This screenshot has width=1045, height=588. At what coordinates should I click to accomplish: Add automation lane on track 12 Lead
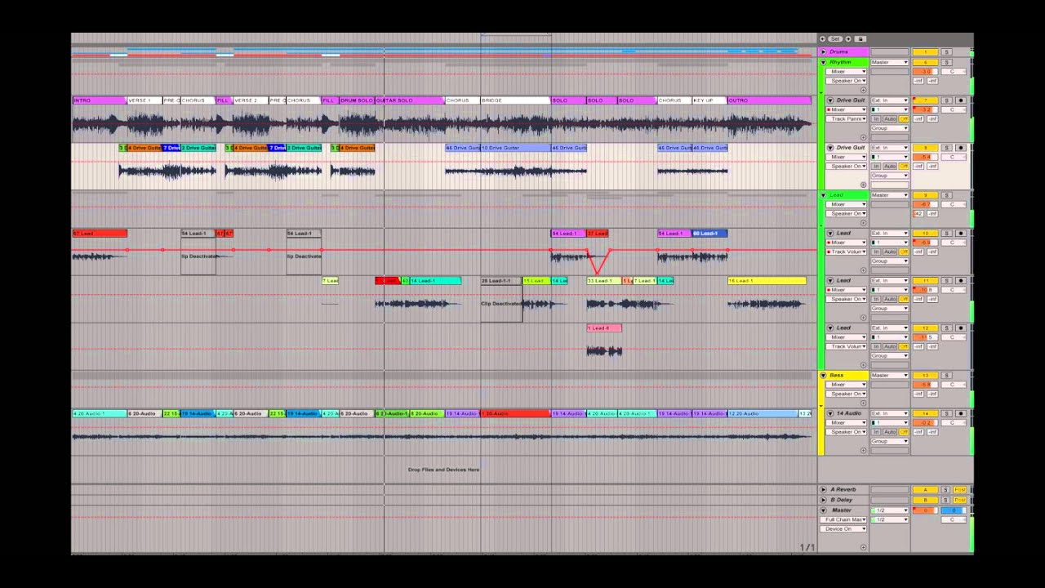pyautogui.click(x=863, y=364)
